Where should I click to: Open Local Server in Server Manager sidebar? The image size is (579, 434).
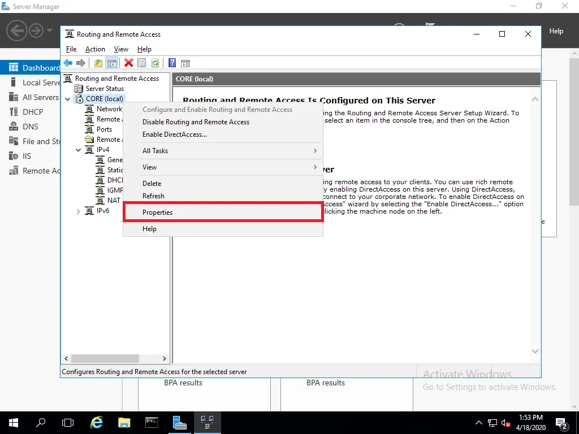[31, 83]
